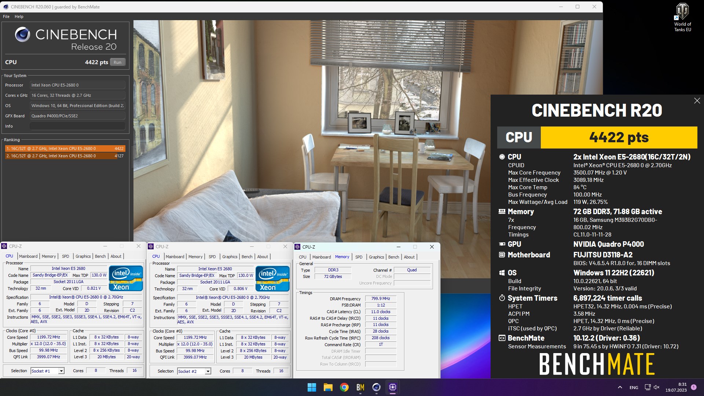Maximize the Cinebench window
The height and width of the screenshot is (396, 704).
coord(577,7)
